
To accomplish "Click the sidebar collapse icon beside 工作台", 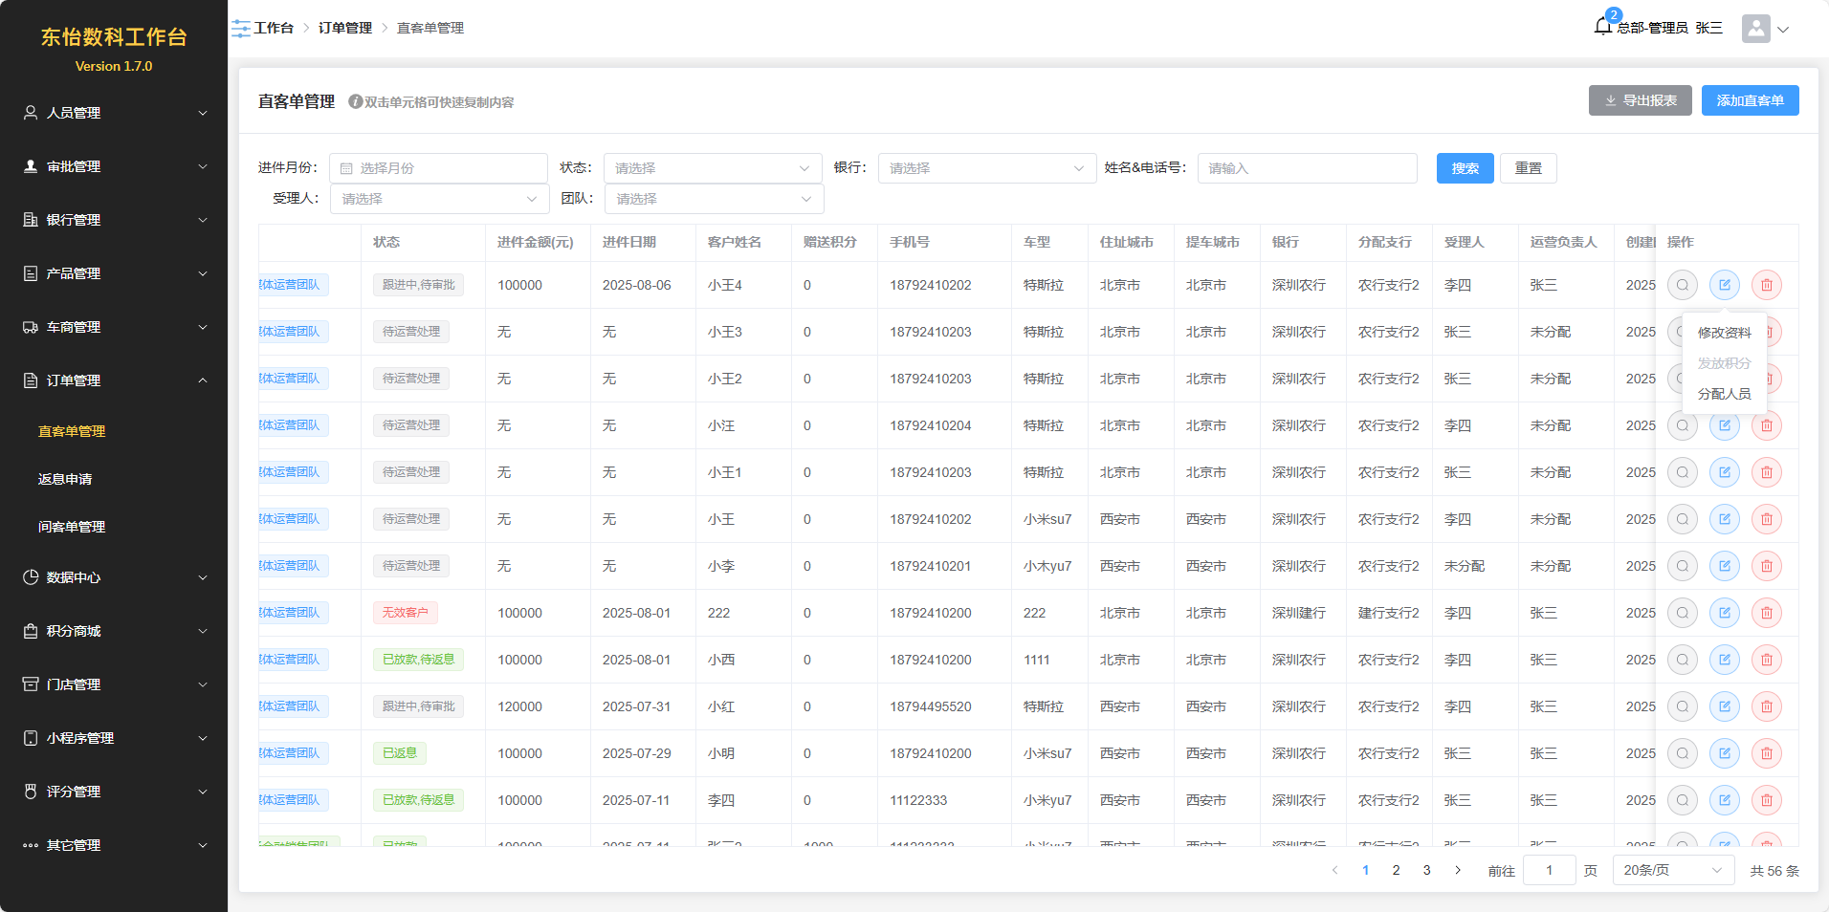I will 240,29.
